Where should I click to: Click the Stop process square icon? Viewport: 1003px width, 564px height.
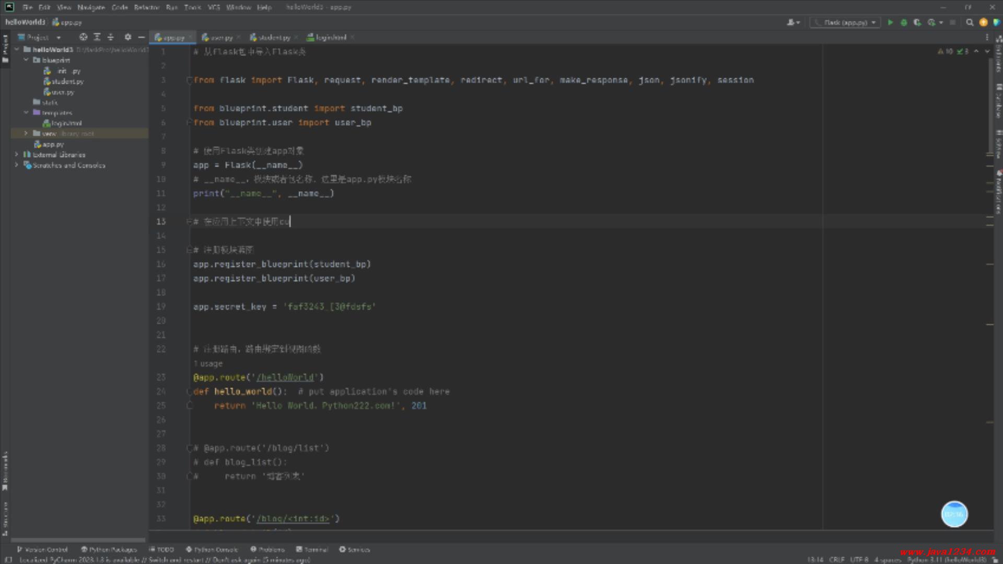pyautogui.click(x=952, y=22)
